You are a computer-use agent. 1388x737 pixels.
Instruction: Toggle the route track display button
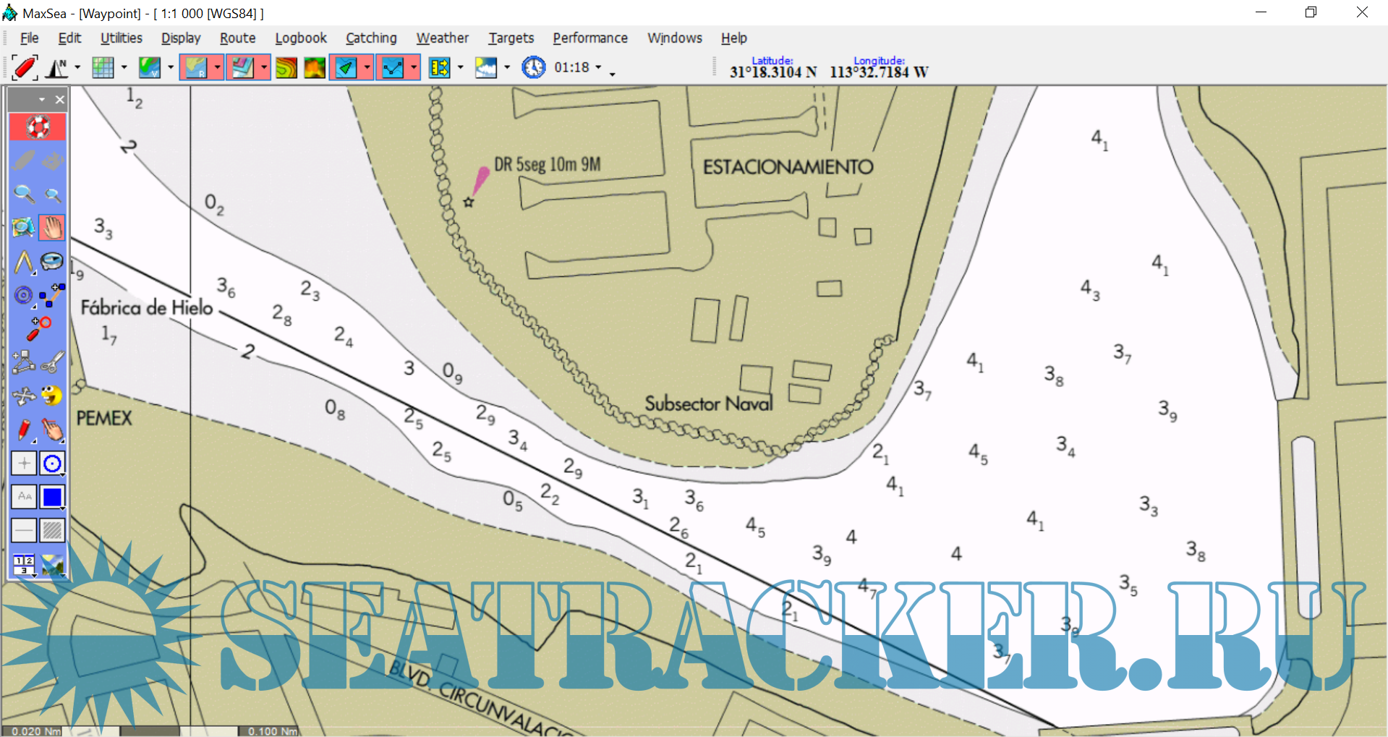(393, 67)
